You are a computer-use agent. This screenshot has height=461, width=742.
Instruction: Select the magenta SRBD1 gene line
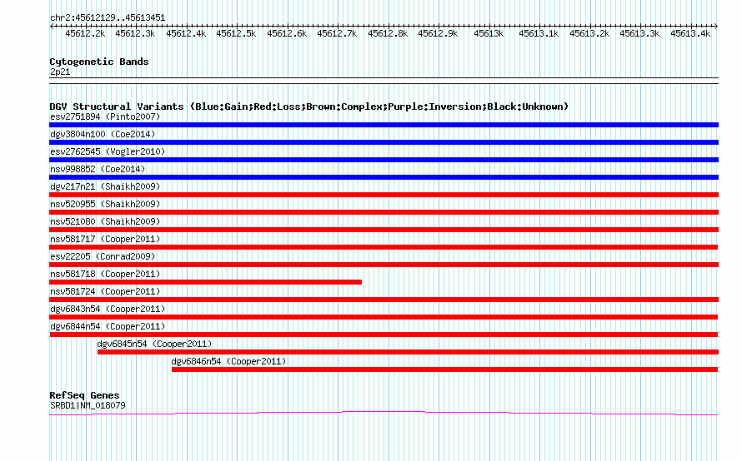coord(384,414)
